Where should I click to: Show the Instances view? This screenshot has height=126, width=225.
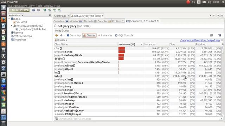(x=105, y=35)
